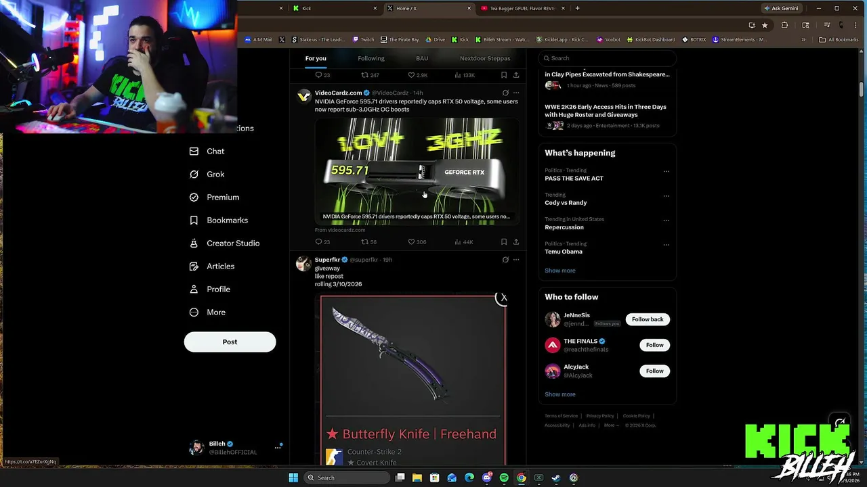The height and width of the screenshot is (487, 867).
Task: Open a new browser tab with plus
Action: 577,8
